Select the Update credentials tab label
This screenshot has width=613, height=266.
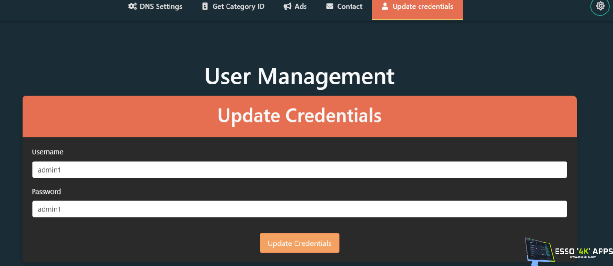click(422, 7)
